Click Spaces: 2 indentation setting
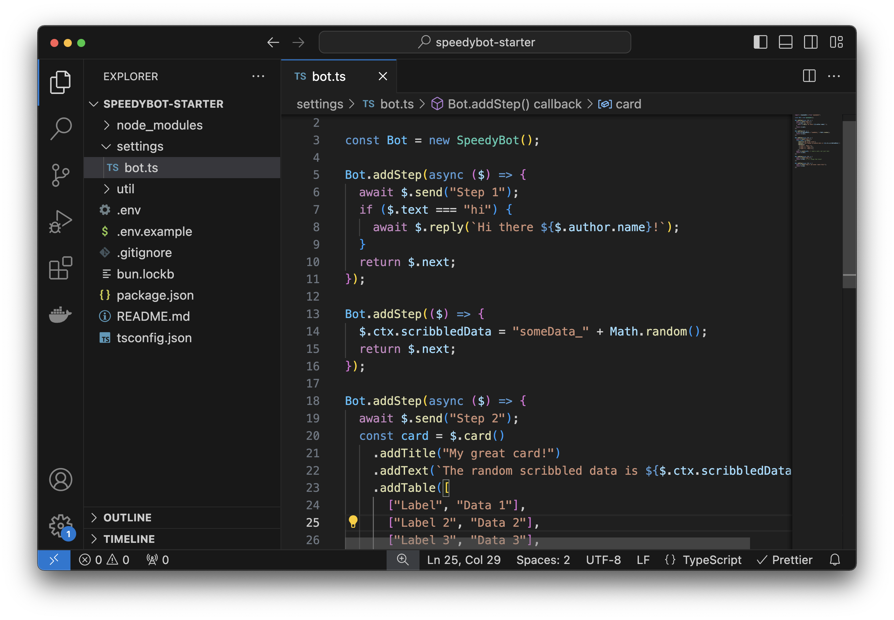 click(x=543, y=560)
